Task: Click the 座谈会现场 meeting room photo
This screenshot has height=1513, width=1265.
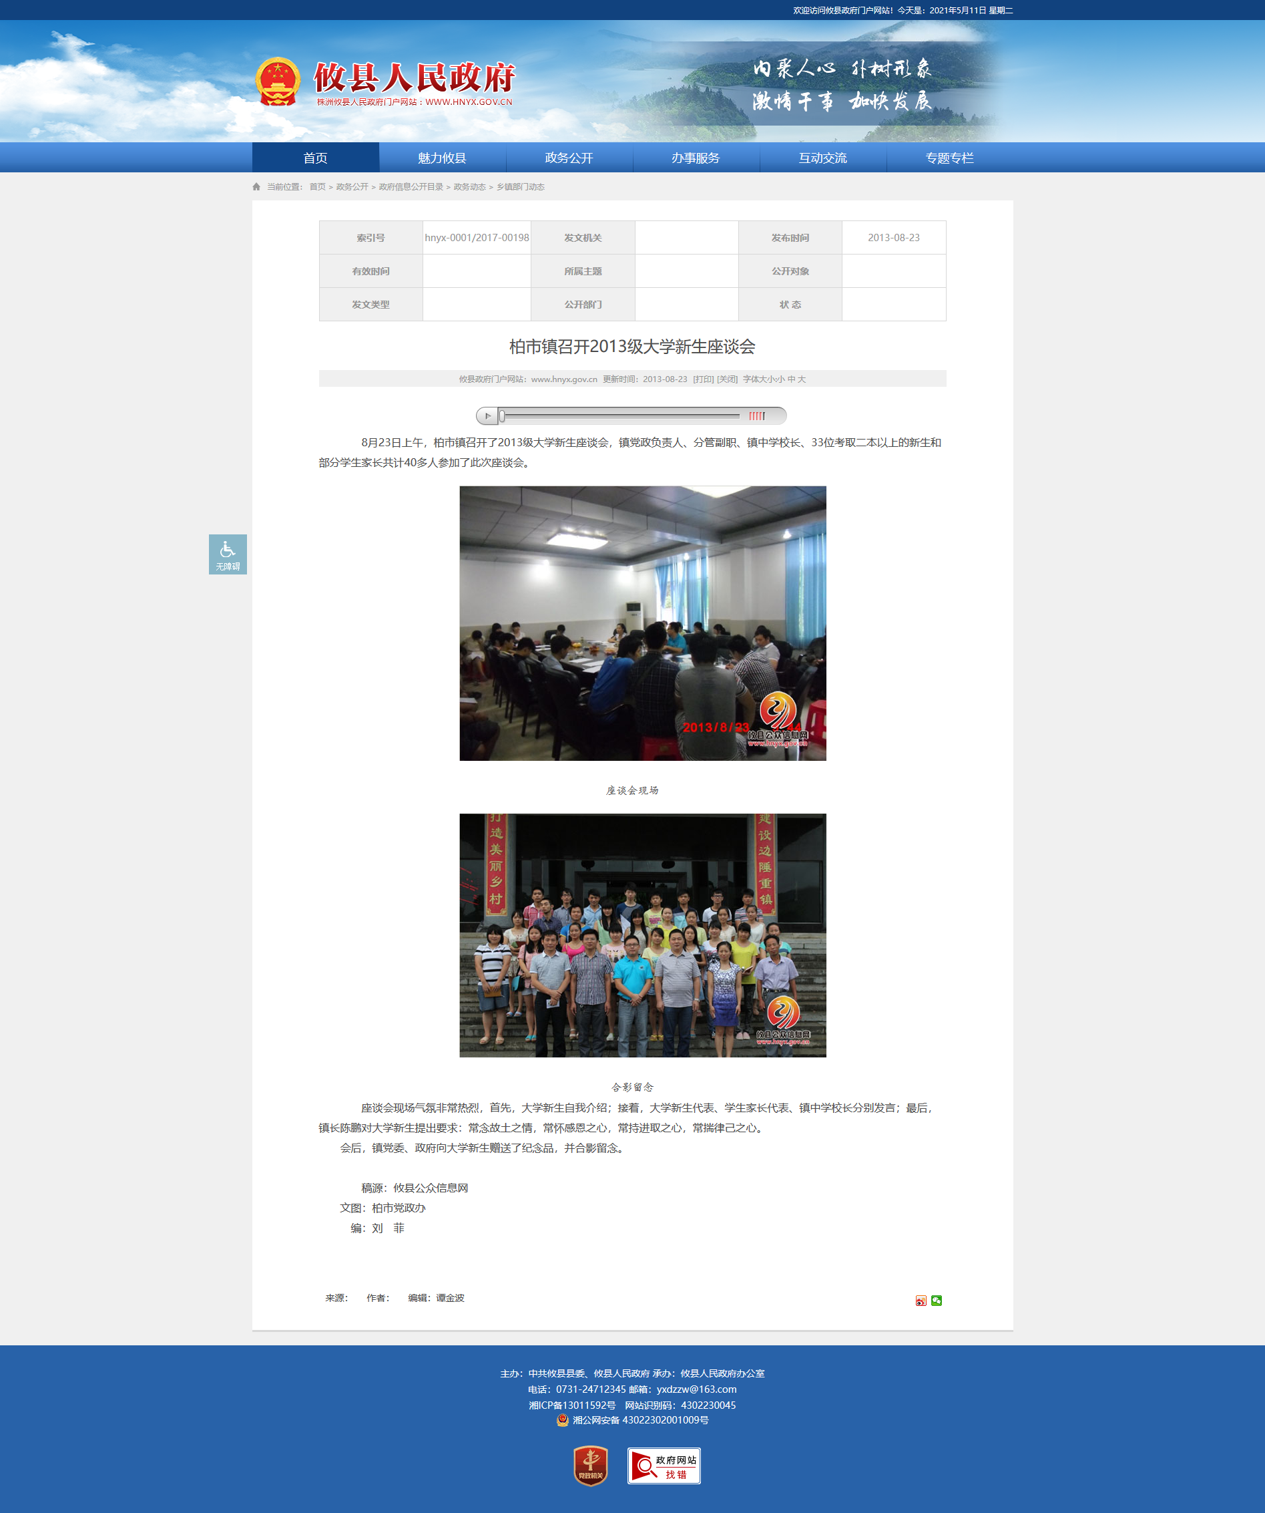Action: (x=642, y=623)
